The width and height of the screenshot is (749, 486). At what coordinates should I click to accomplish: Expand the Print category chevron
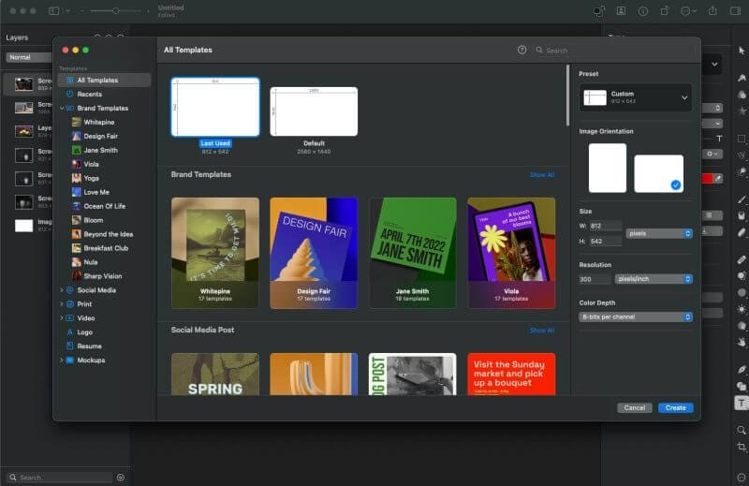click(x=62, y=304)
